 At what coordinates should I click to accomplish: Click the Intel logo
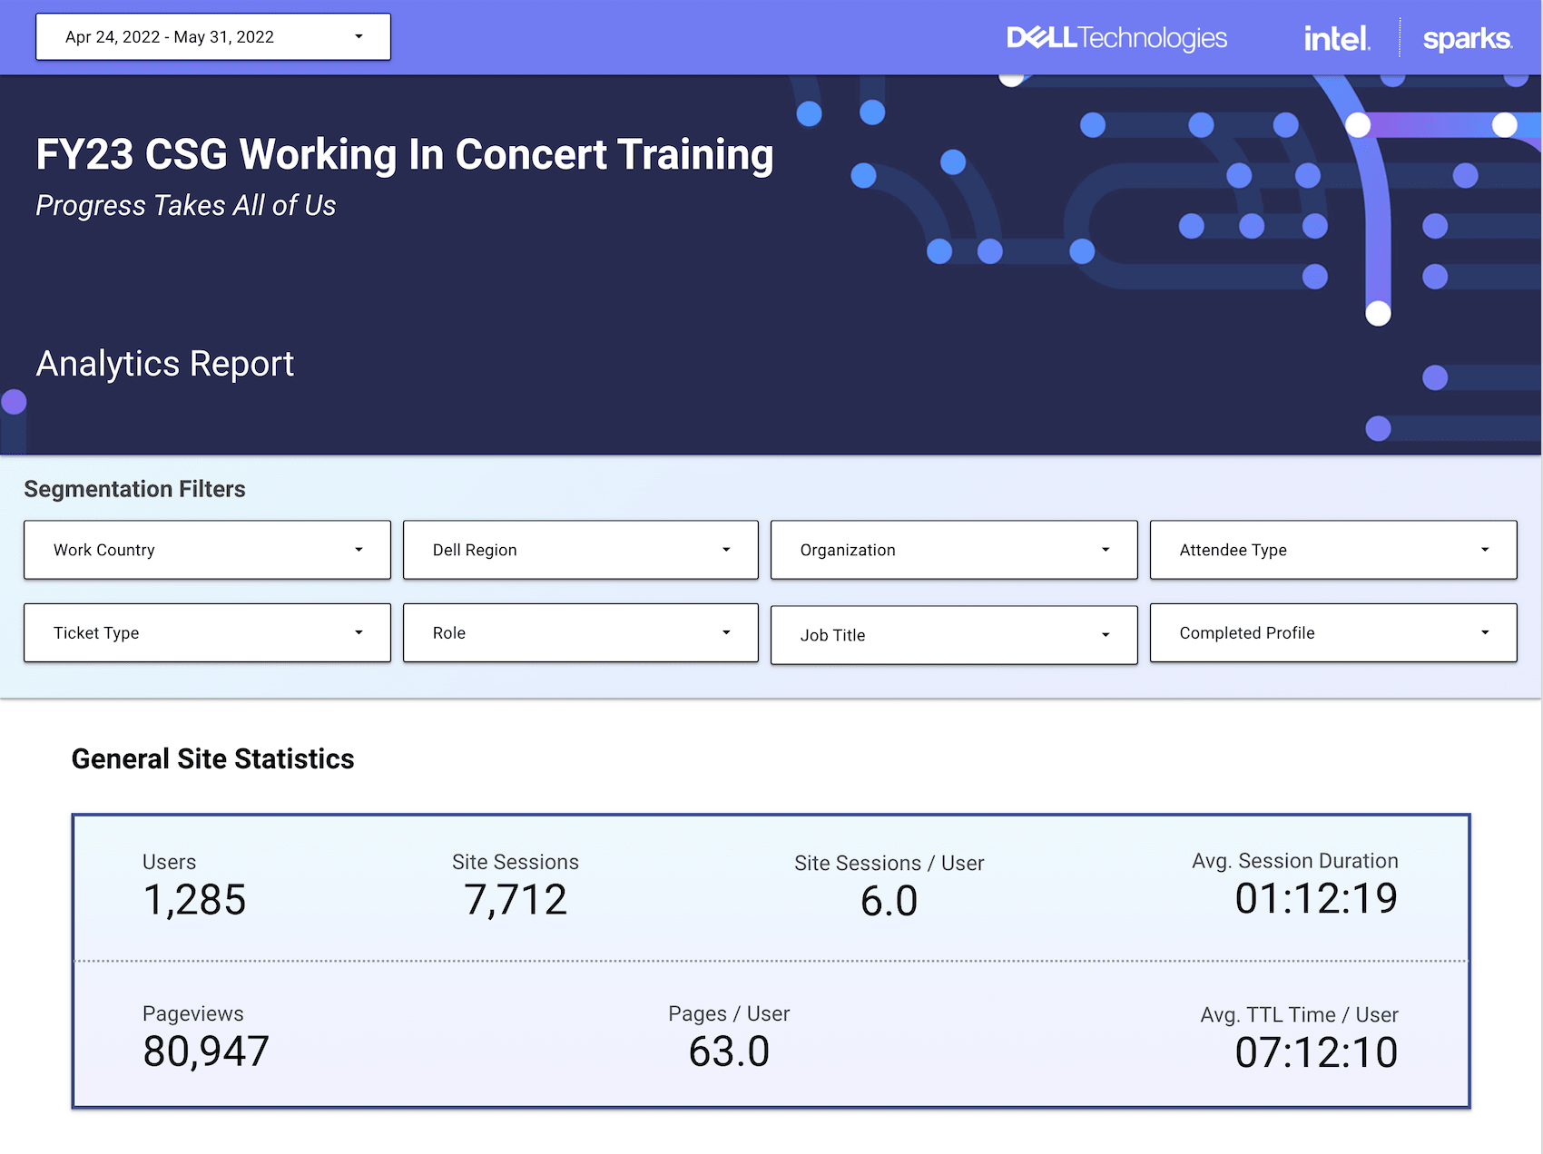(x=1337, y=38)
